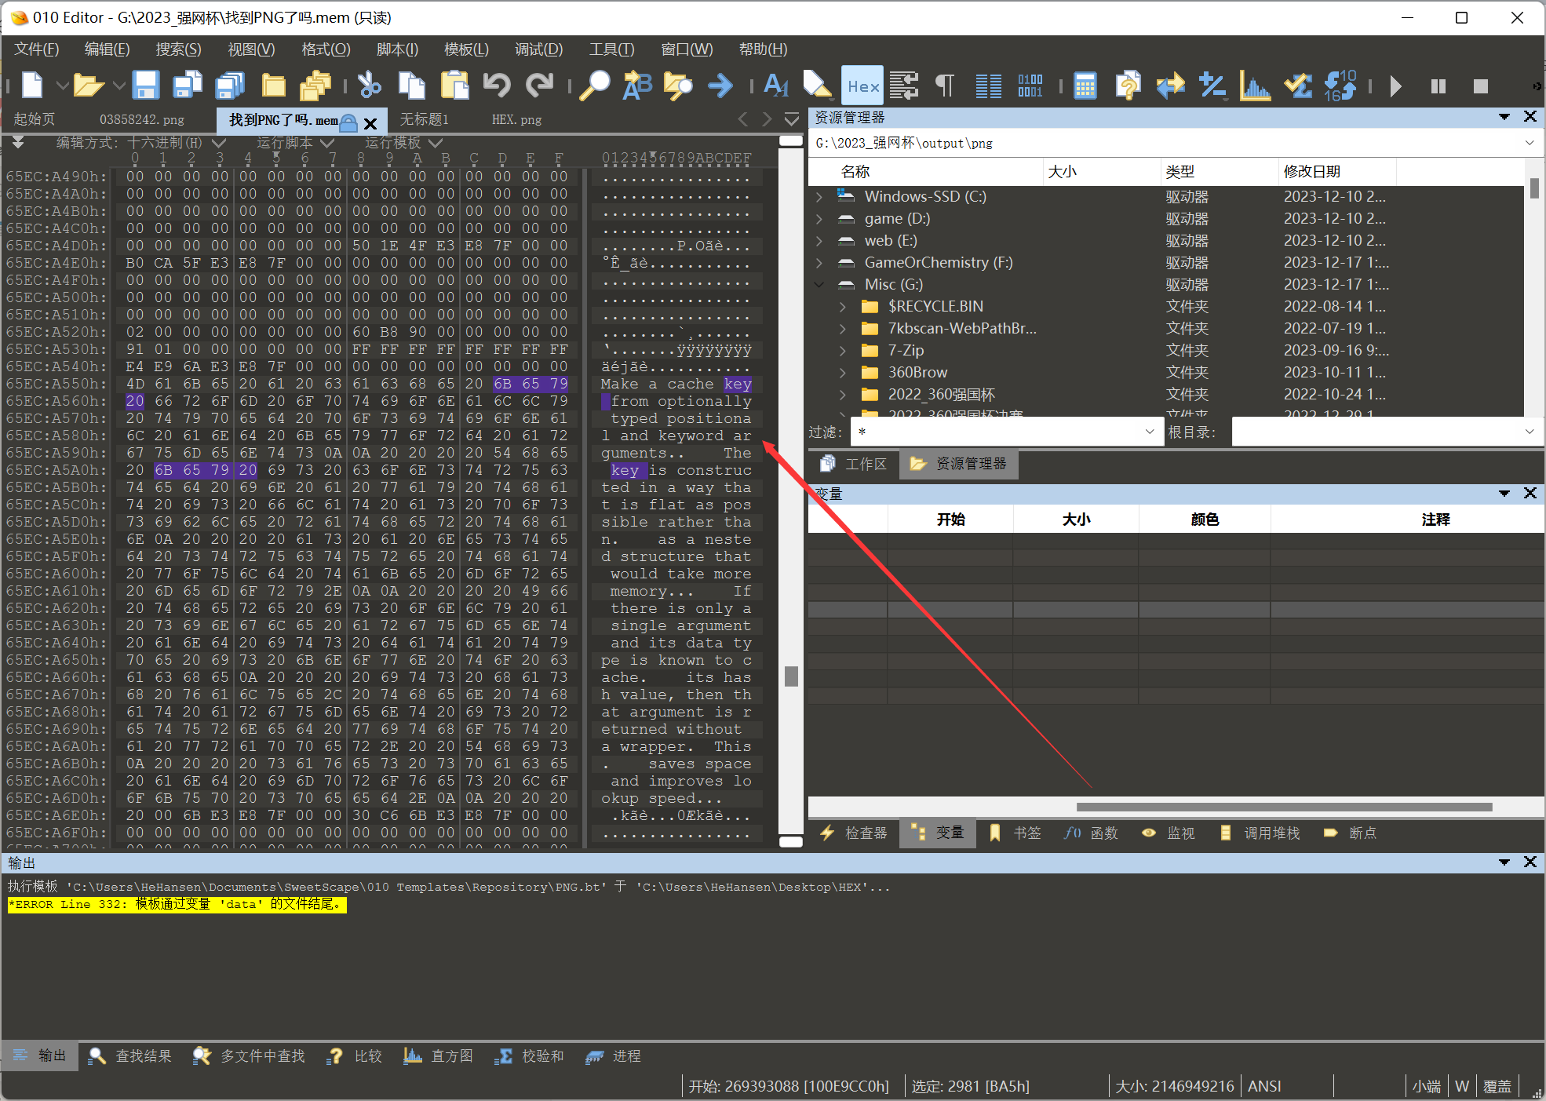Click the blue Goto arrow icon
This screenshot has height=1101, width=1546.
(720, 85)
